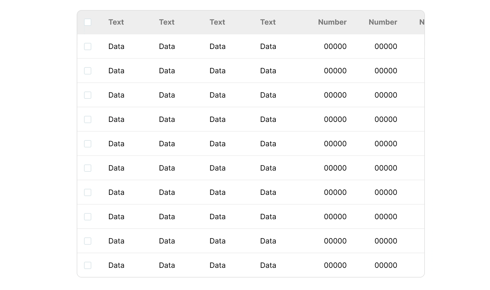Check the seventh data row checkbox
Viewport: 490px width, 290px height.
pos(88,192)
